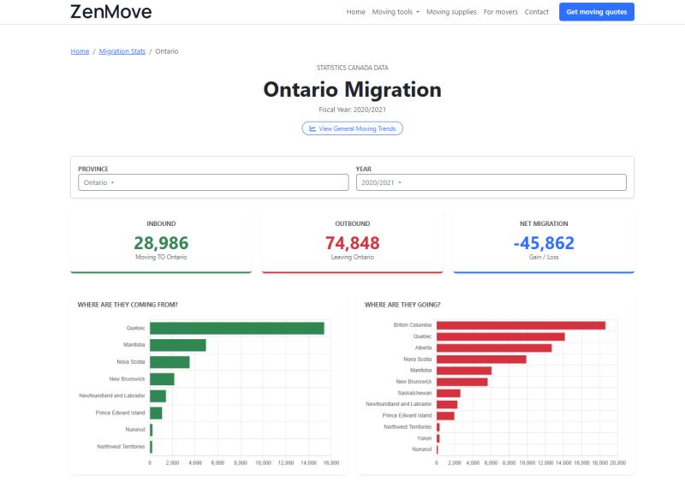Image resolution: width=685 pixels, height=482 pixels.
Task: Click the View General Moving Trends button
Action: [352, 128]
